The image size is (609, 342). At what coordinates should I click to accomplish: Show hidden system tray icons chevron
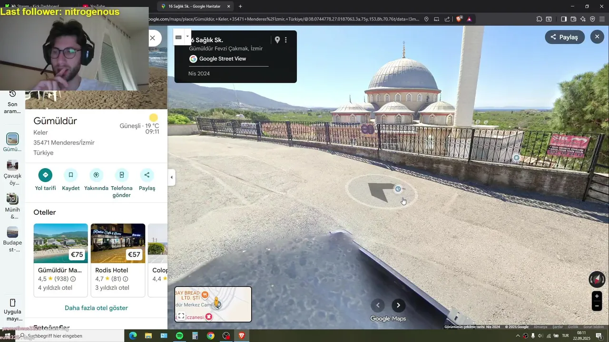[x=518, y=336]
